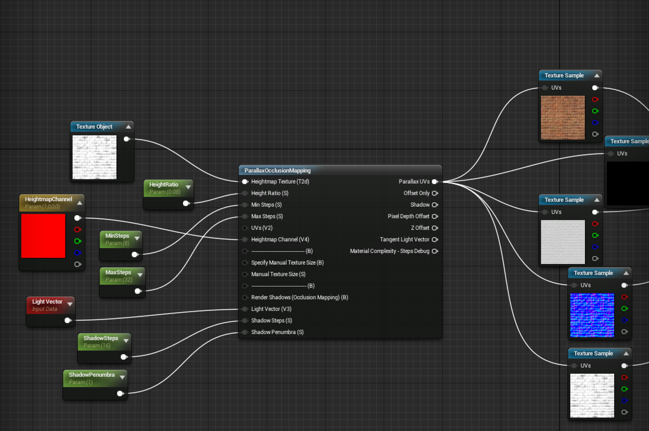Click the red swatch in HeightmapChannel node

click(x=43, y=236)
